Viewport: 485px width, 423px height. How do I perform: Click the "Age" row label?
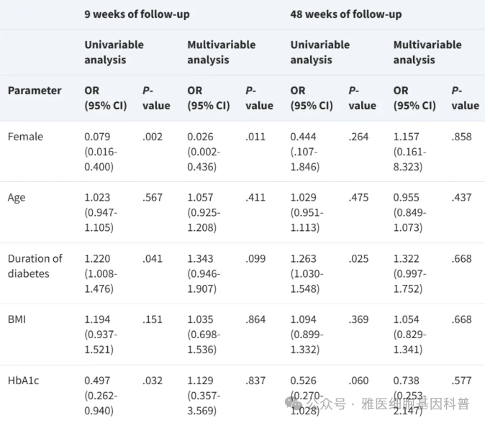point(17,197)
